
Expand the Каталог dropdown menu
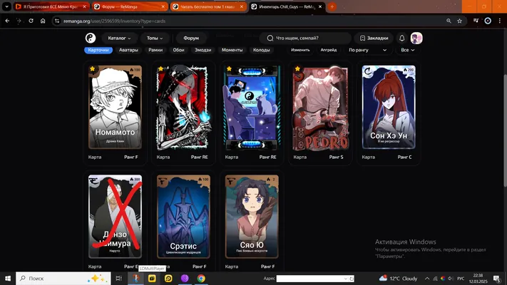coord(119,38)
